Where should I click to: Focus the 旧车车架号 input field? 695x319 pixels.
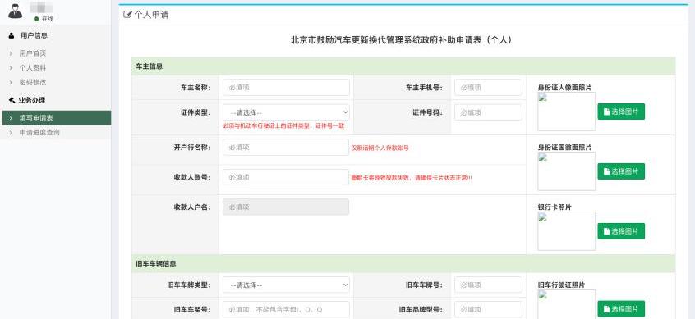pos(286,309)
